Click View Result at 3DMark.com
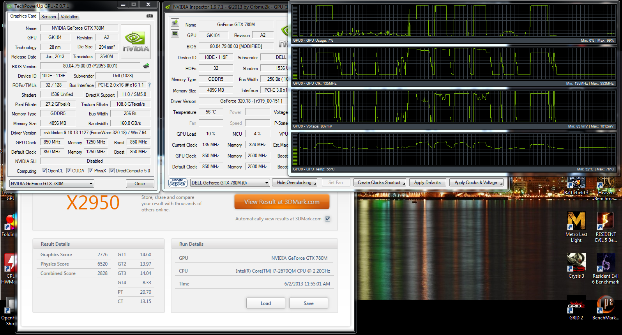 (x=282, y=202)
